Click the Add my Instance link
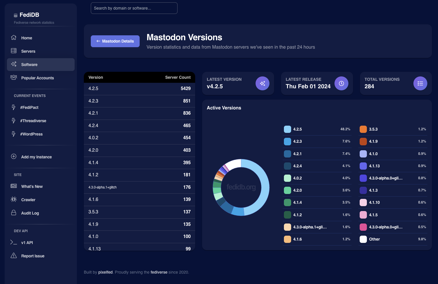Image resolution: width=438 pixels, height=284 pixels. [41, 157]
